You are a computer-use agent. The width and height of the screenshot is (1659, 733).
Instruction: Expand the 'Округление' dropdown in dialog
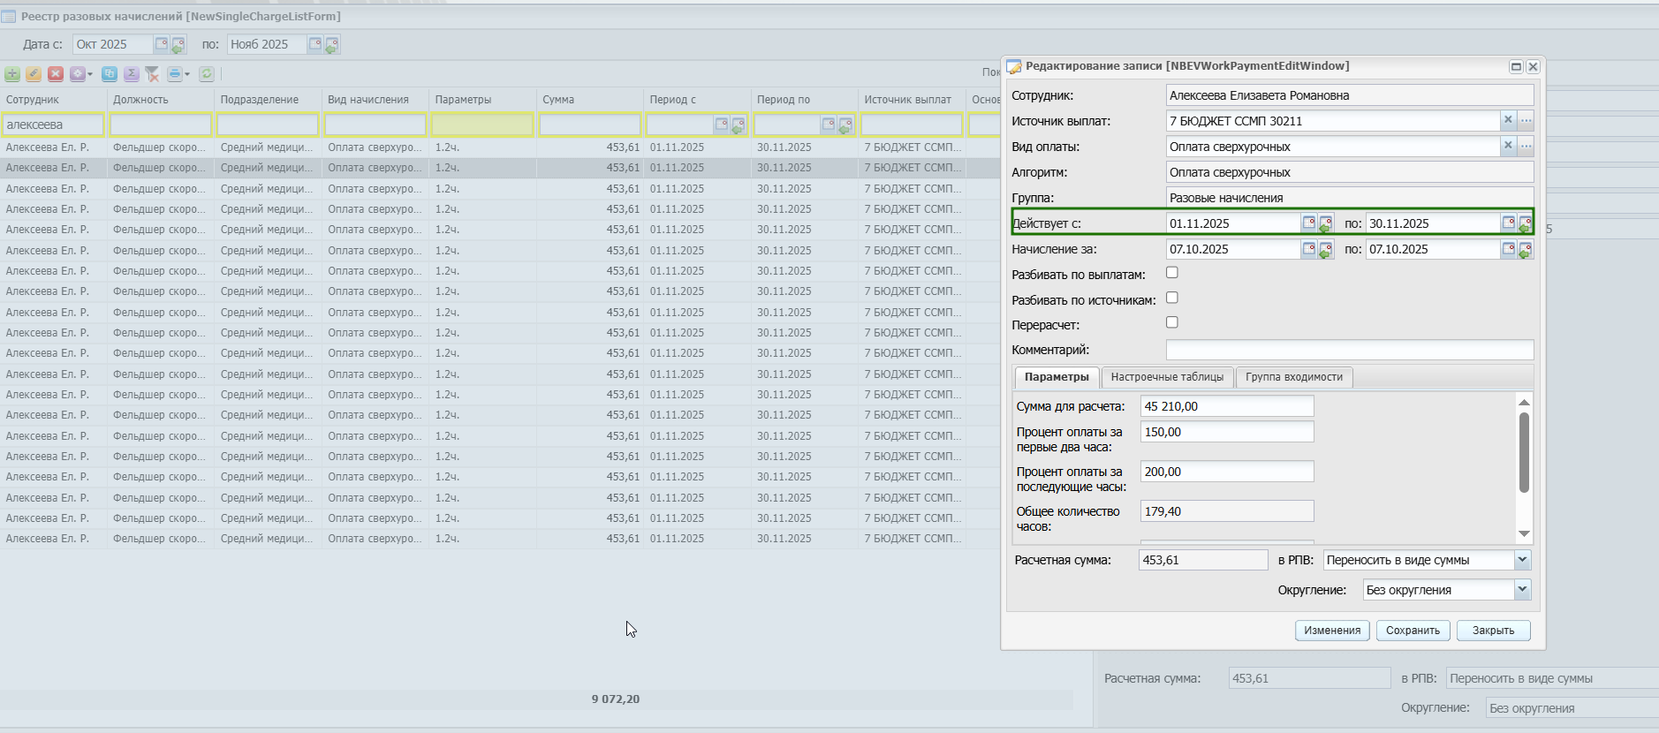pos(1522,590)
